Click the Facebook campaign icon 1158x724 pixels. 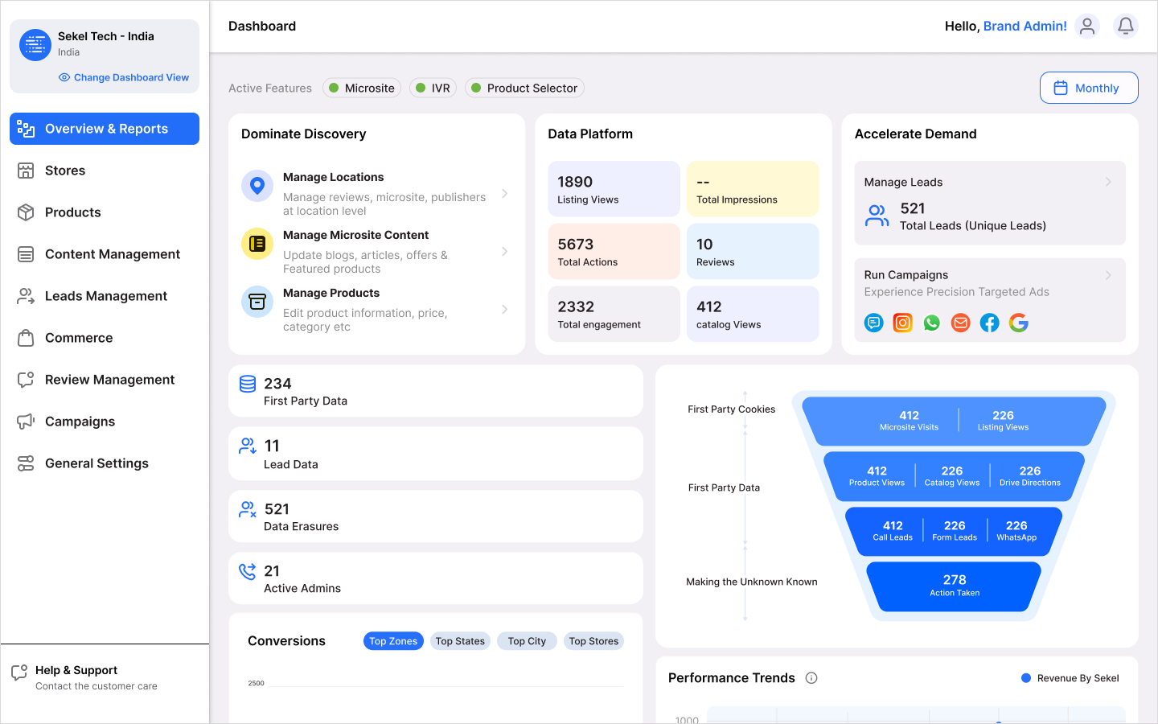(990, 323)
